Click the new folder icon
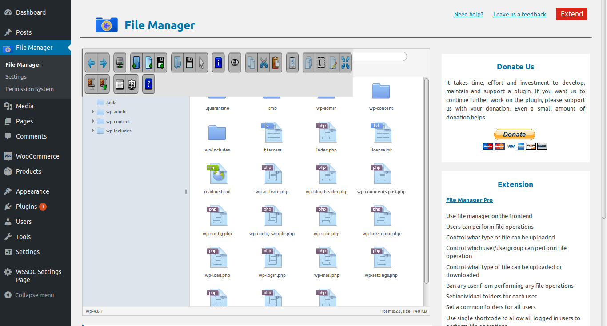Viewport: 607px width, 326px height. click(x=136, y=63)
